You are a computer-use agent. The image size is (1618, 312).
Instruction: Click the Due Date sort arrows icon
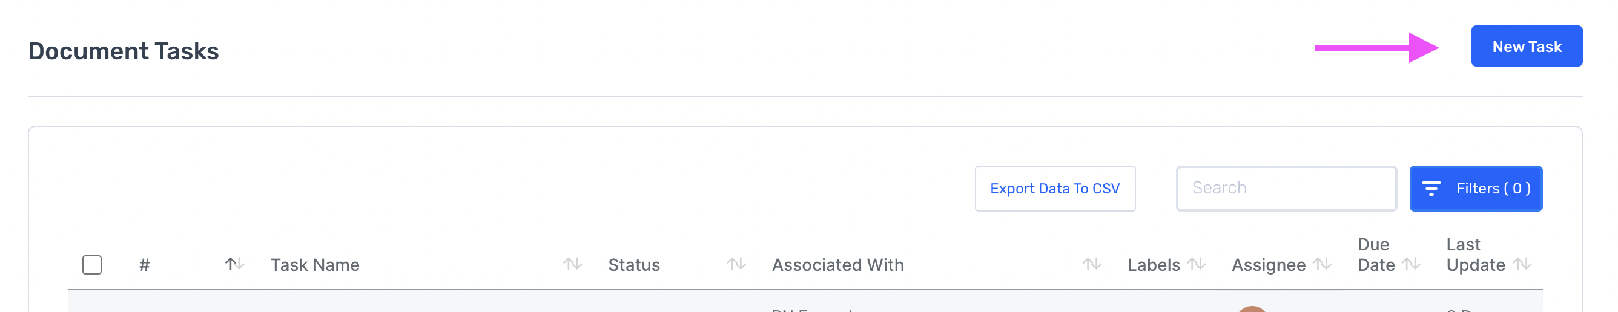[1411, 264]
